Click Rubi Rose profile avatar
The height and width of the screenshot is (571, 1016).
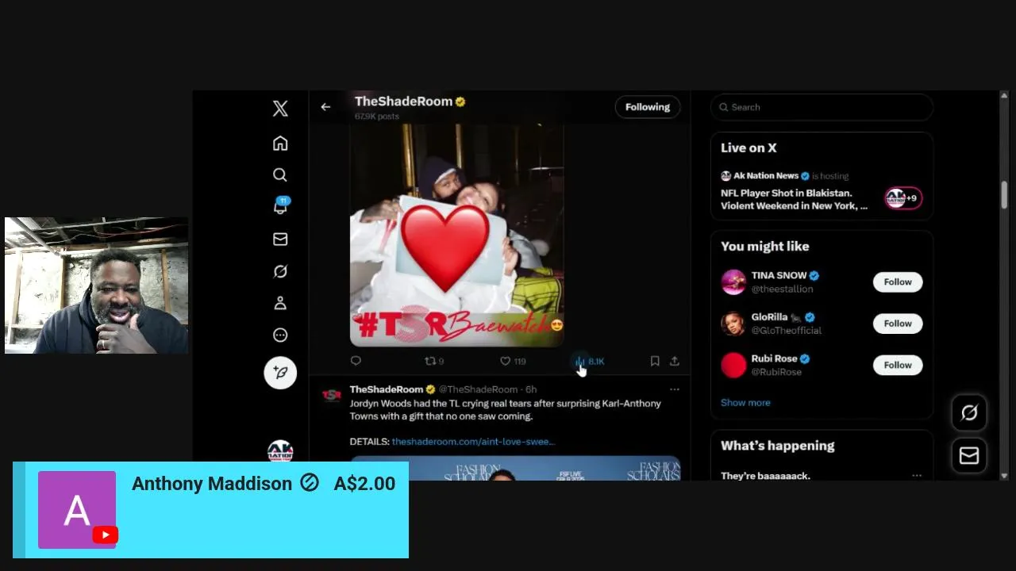[733, 365]
